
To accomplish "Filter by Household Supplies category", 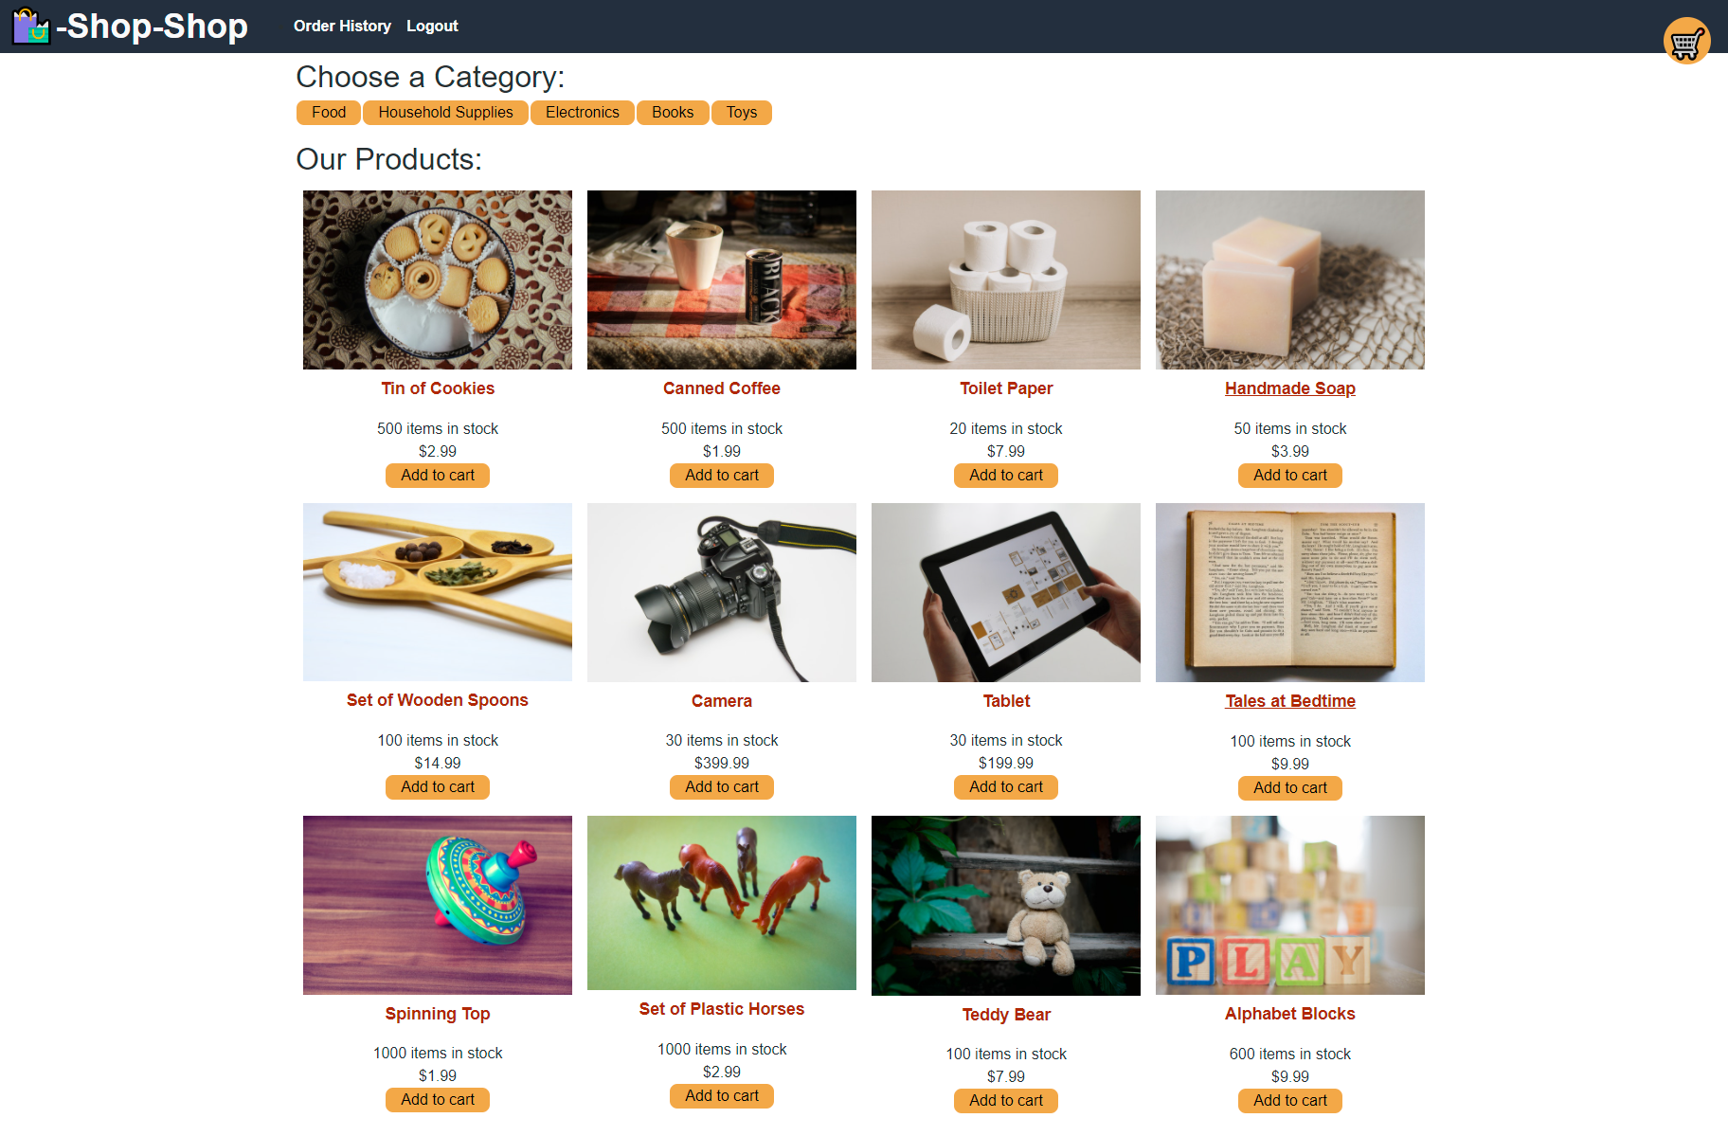I will (x=445, y=113).
